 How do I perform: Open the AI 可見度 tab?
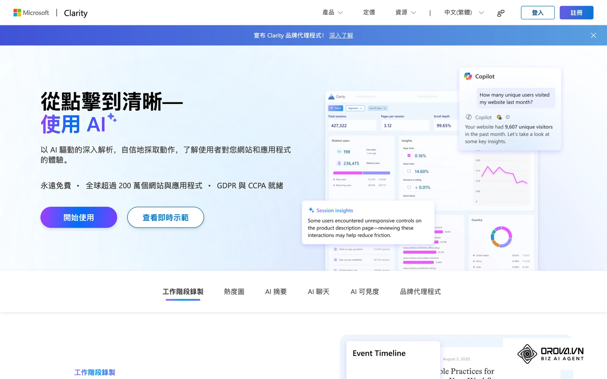click(365, 291)
